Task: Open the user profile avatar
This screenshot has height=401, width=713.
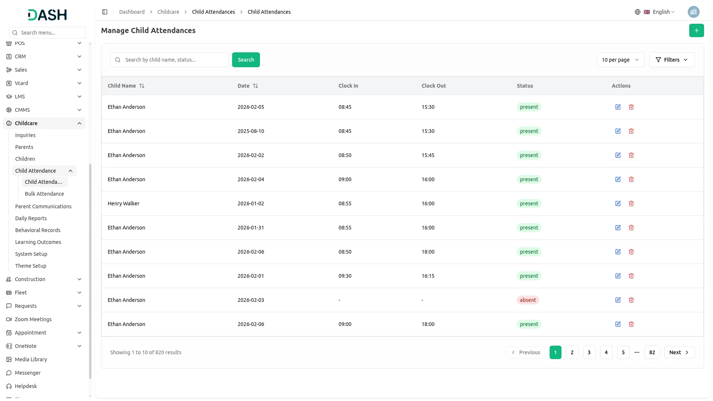Action: [693, 12]
